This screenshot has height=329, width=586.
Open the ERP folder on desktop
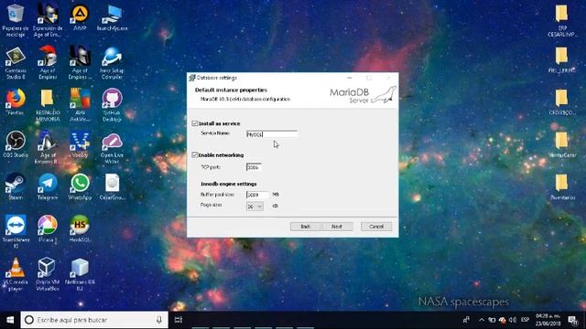pos(562,20)
